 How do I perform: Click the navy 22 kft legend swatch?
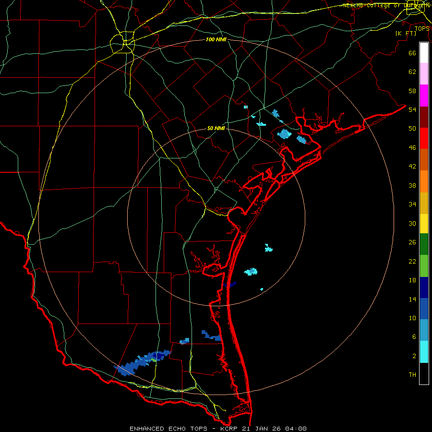coord(424,288)
